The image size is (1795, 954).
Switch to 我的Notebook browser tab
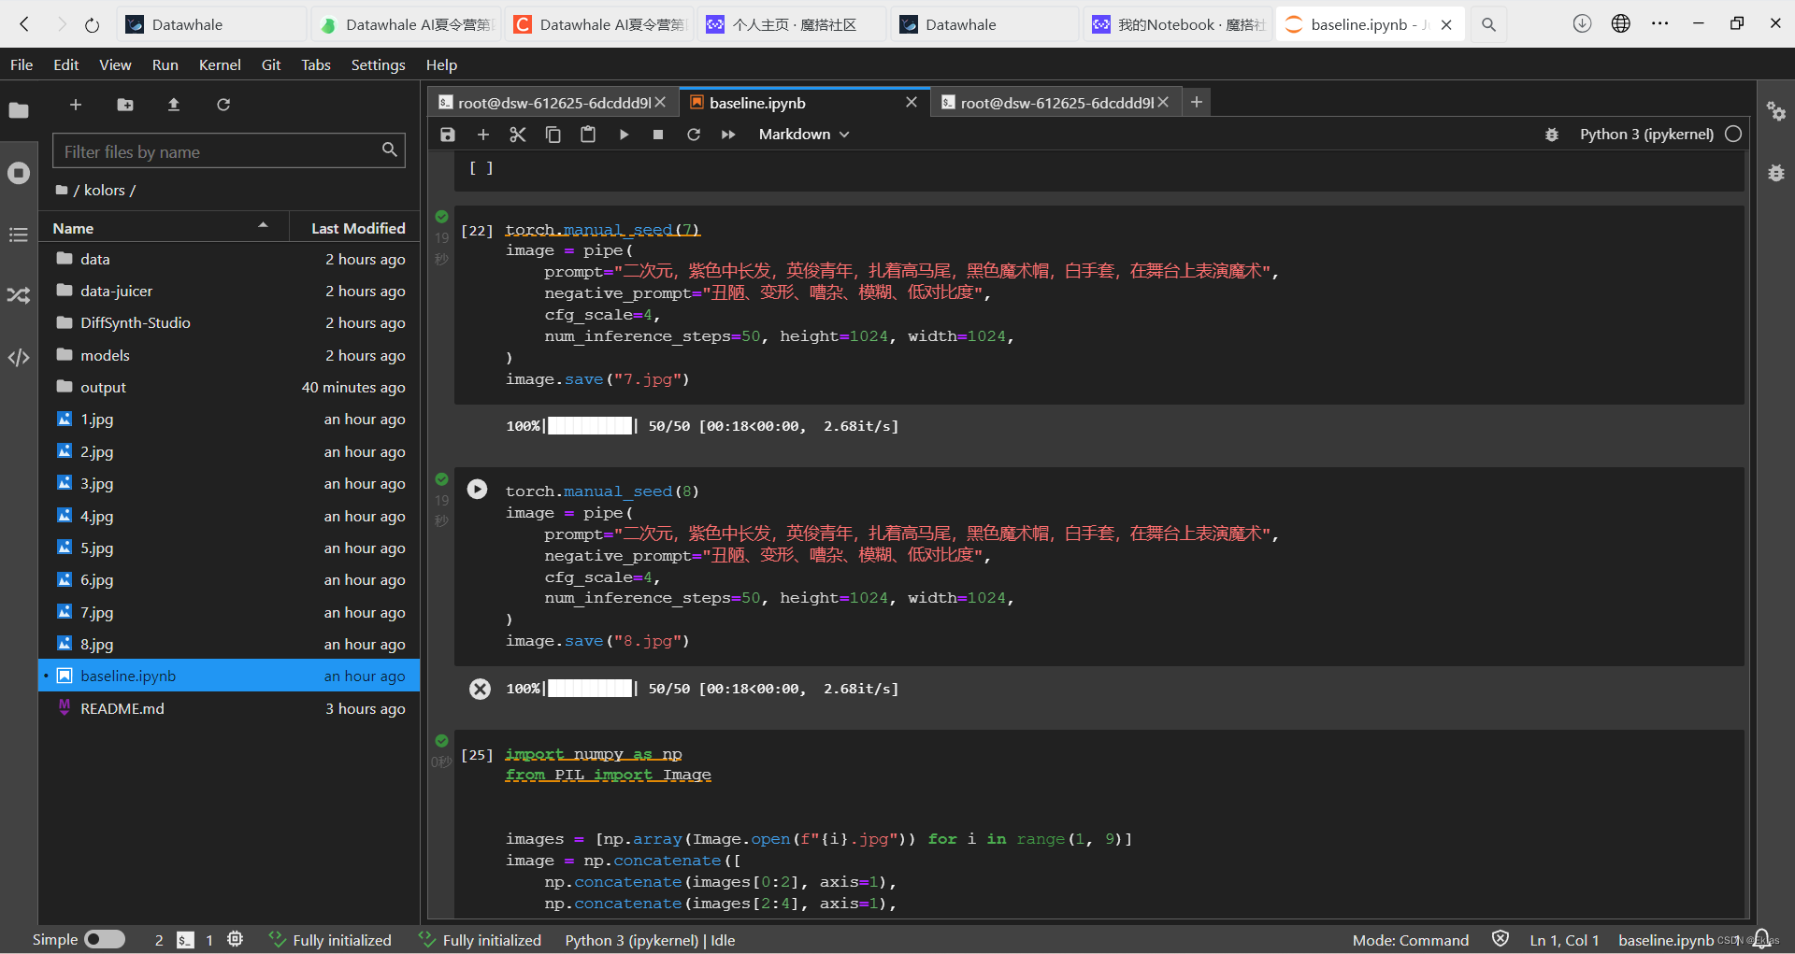[1178, 24]
